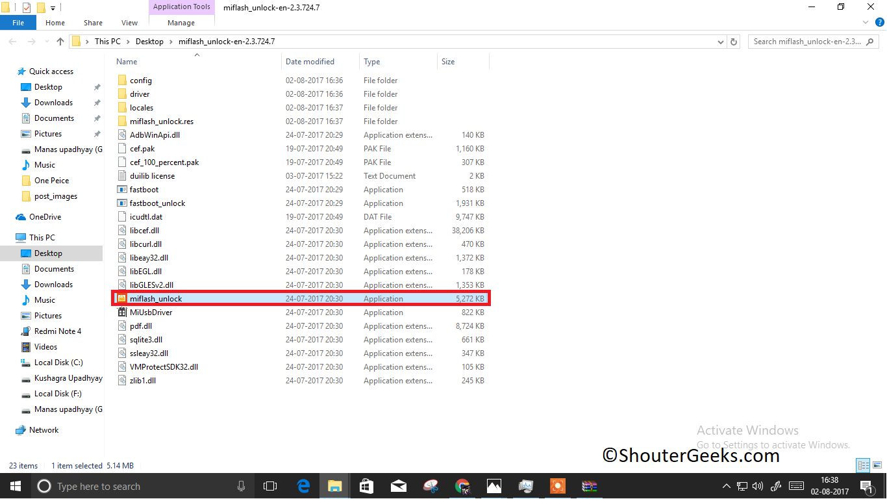
Task: Select zlib1.dll file name
Action: (142, 381)
